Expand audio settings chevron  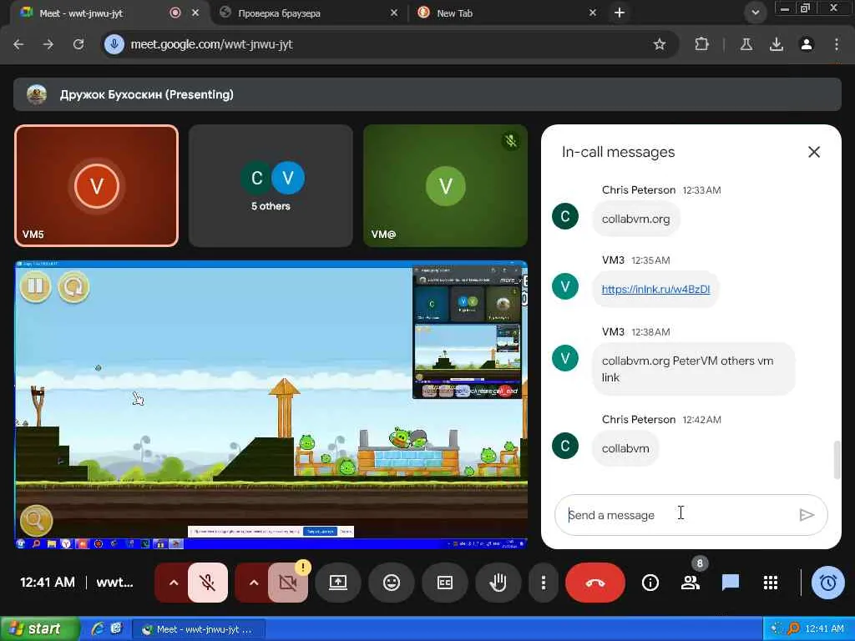pos(174,583)
